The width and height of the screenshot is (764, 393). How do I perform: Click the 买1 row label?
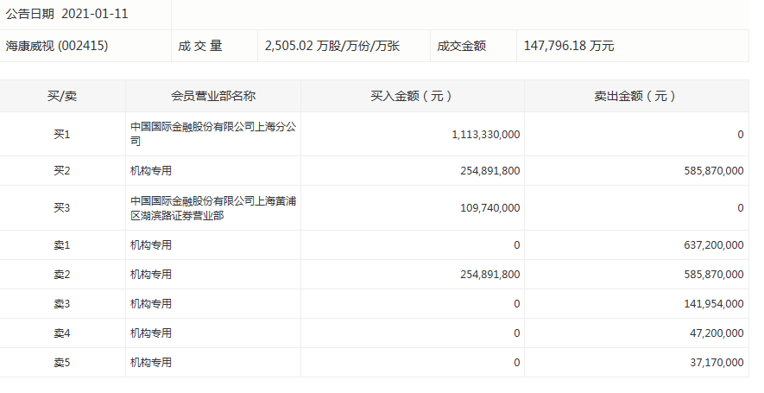(62, 134)
